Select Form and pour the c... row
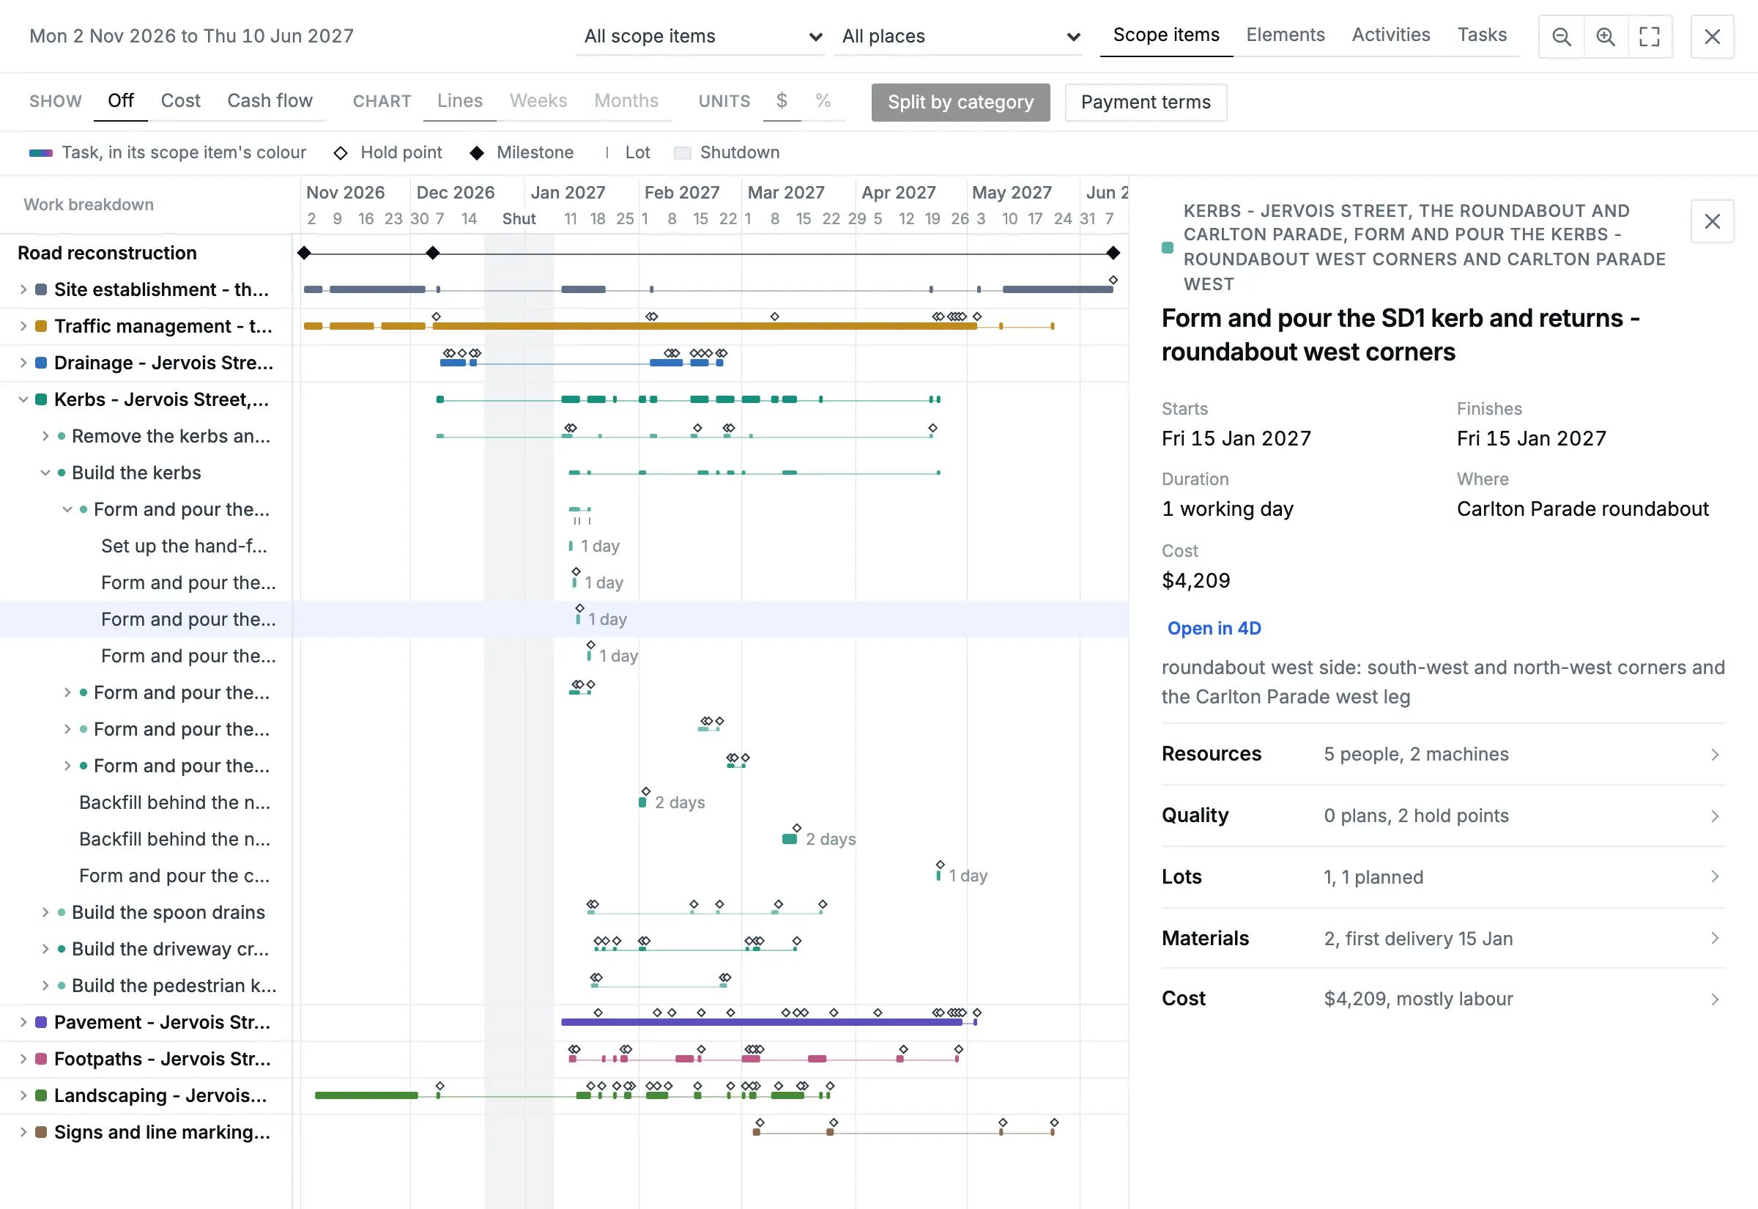This screenshot has height=1209, width=1758. 146,876
